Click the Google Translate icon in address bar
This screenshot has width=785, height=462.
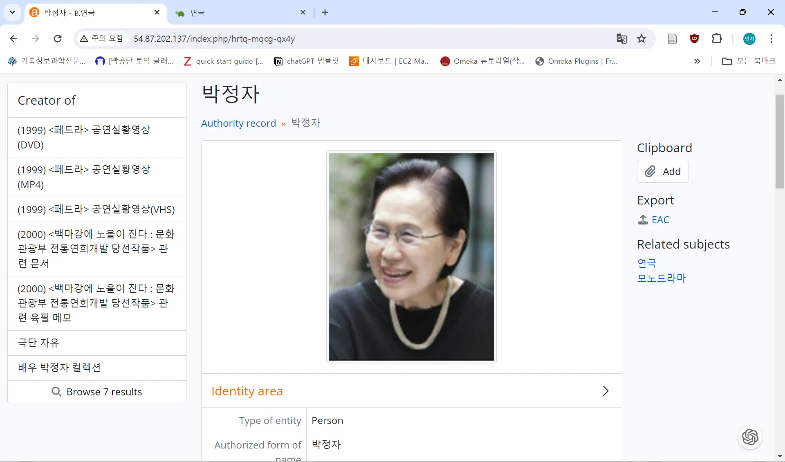pyautogui.click(x=621, y=39)
